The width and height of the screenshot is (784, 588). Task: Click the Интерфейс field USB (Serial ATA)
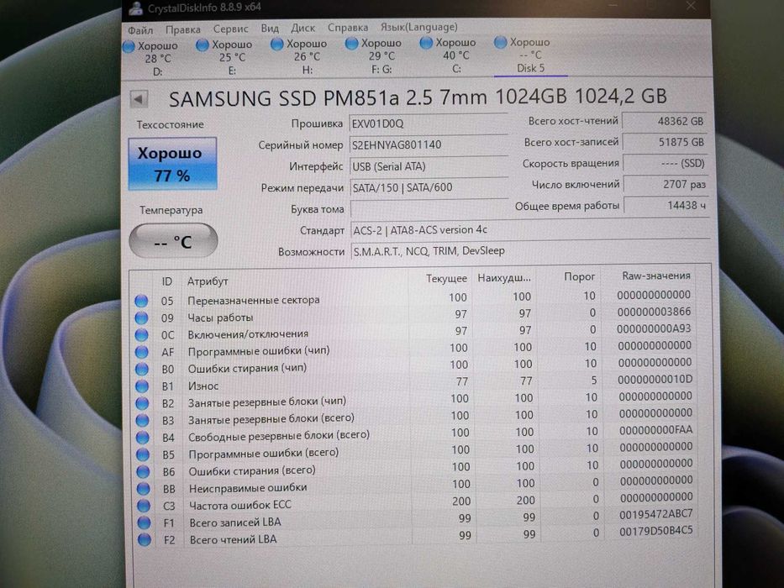click(x=429, y=166)
